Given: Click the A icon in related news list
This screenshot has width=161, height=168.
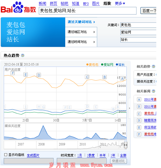Looking at the screenshot, I should pyautogui.click(x=139, y=99).
